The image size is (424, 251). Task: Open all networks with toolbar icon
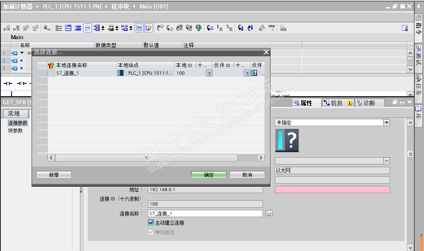pyautogui.click(x=68, y=28)
